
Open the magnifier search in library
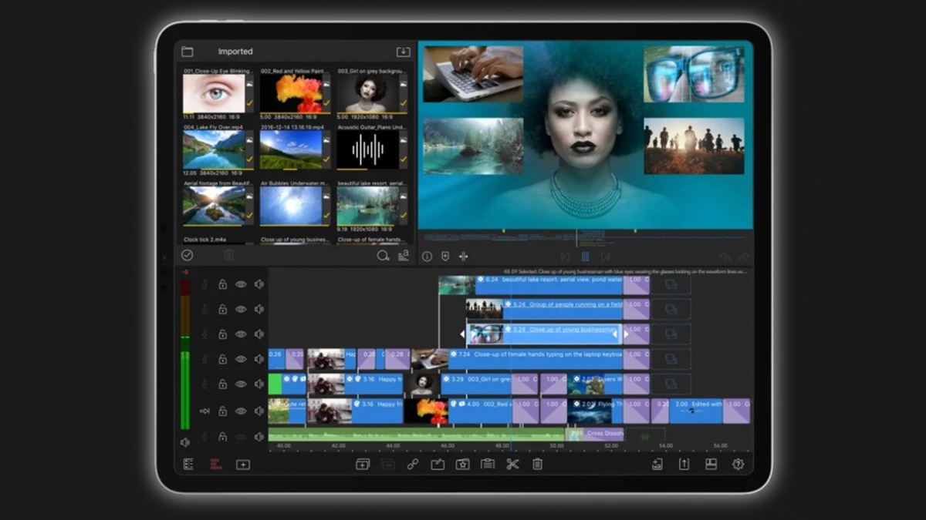383,257
